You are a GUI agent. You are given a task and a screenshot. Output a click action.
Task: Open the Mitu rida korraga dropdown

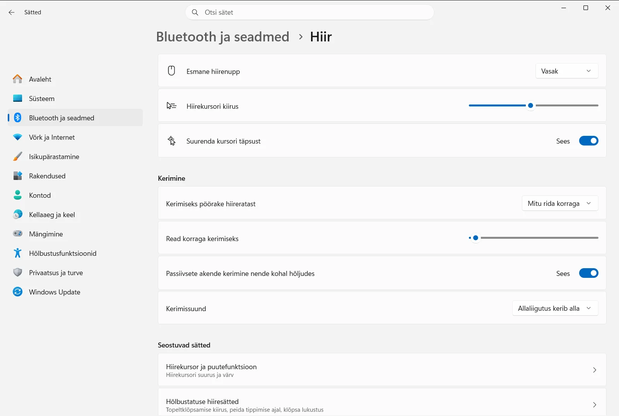(560, 204)
